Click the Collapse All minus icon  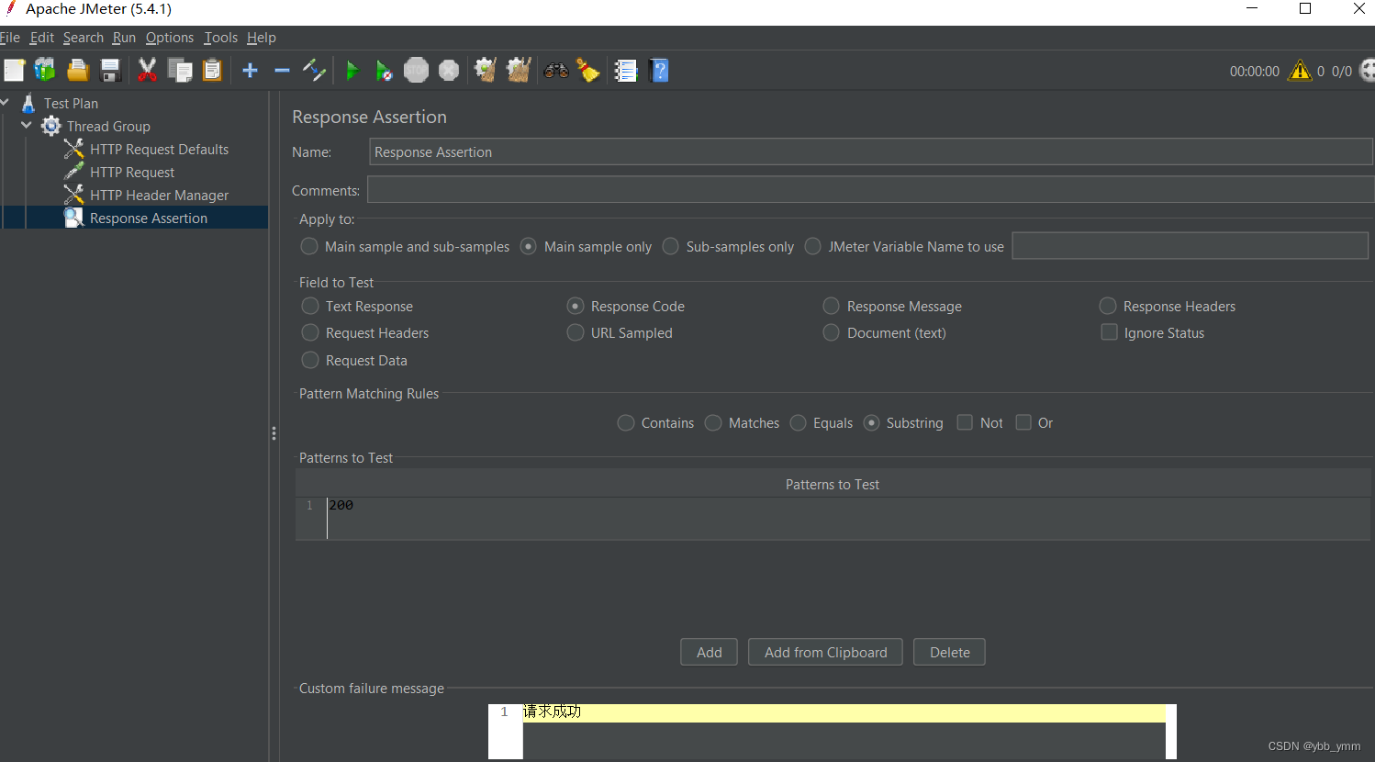click(282, 71)
